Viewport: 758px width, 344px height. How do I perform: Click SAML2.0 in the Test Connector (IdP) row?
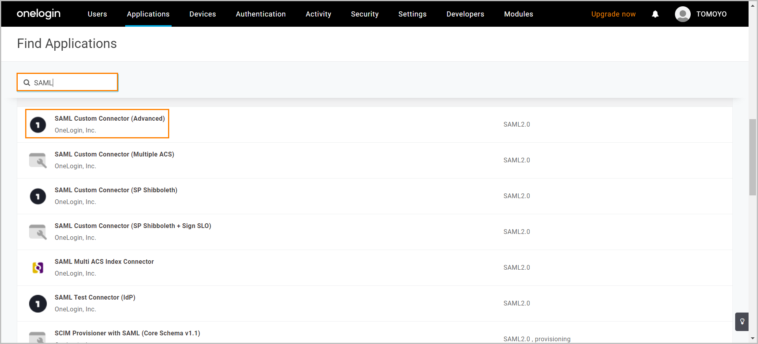pos(516,303)
